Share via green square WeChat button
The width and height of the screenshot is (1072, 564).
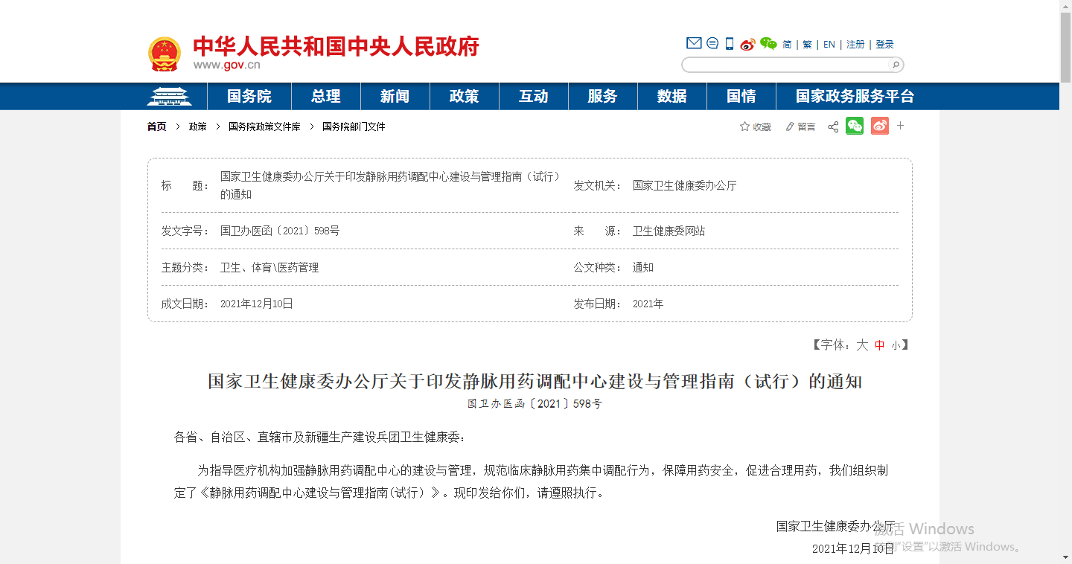[x=855, y=126]
